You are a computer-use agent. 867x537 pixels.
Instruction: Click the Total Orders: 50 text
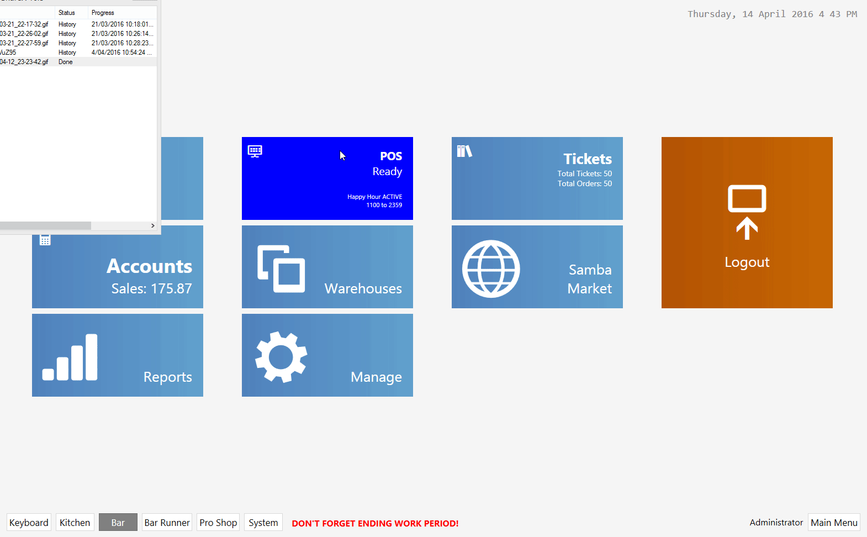tap(584, 183)
